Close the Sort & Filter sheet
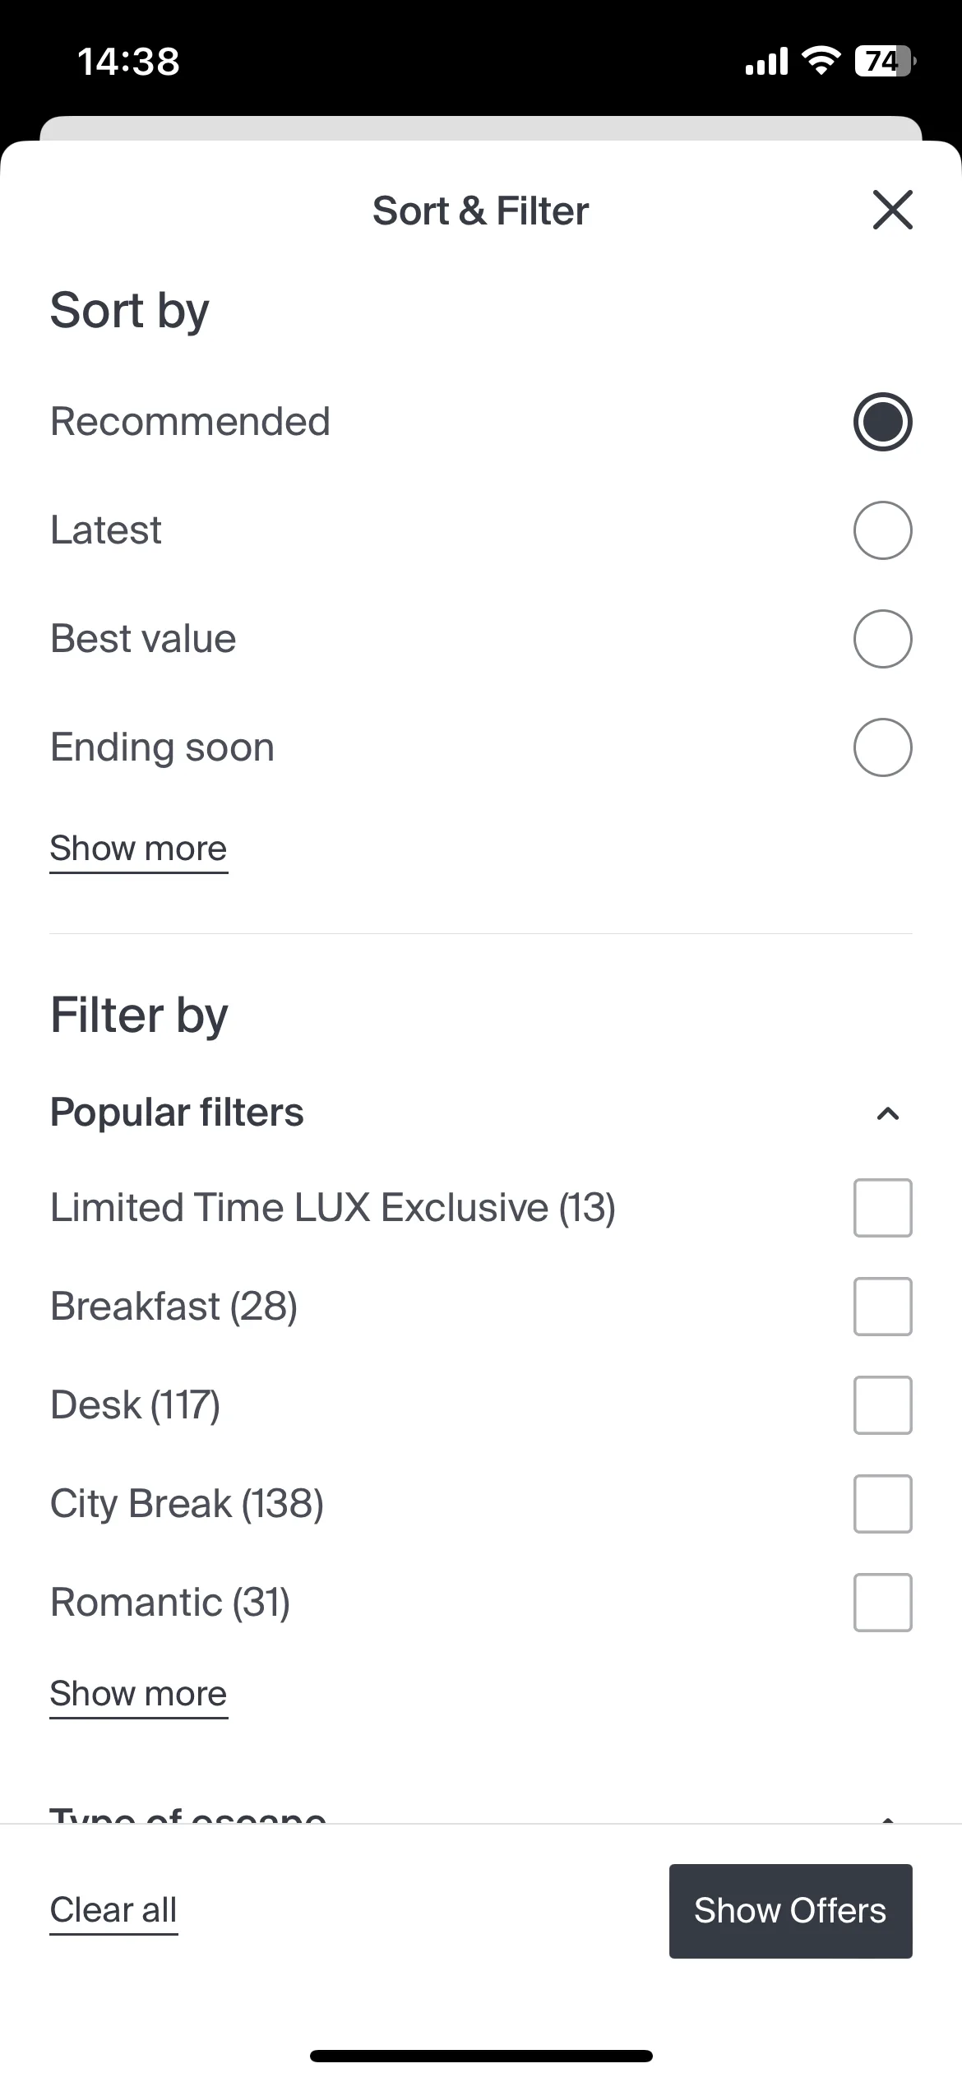The height and width of the screenshot is (2082, 962). (x=892, y=210)
